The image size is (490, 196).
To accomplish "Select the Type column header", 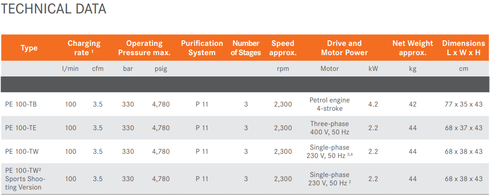I will (x=29, y=48).
